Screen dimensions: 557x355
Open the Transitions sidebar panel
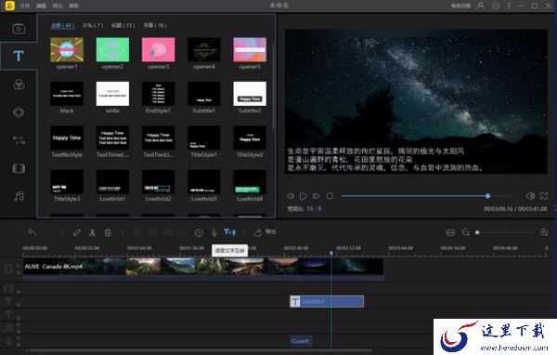pos(19,140)
